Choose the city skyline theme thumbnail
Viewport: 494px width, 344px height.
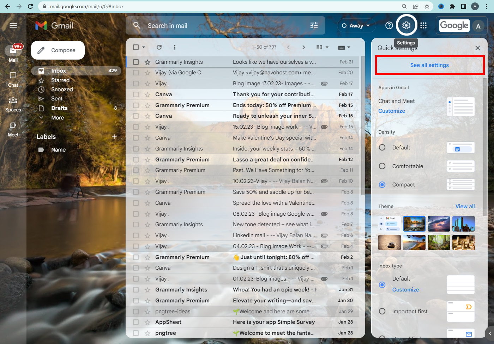(x=464, y=224)
